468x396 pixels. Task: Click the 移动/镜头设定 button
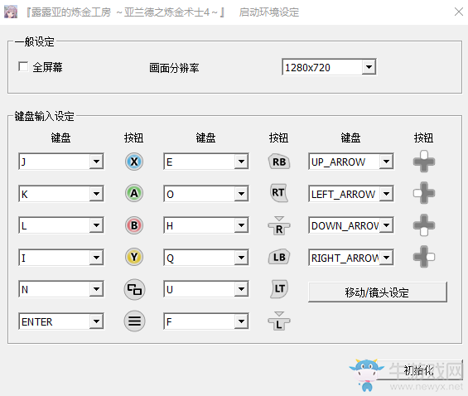378,292
